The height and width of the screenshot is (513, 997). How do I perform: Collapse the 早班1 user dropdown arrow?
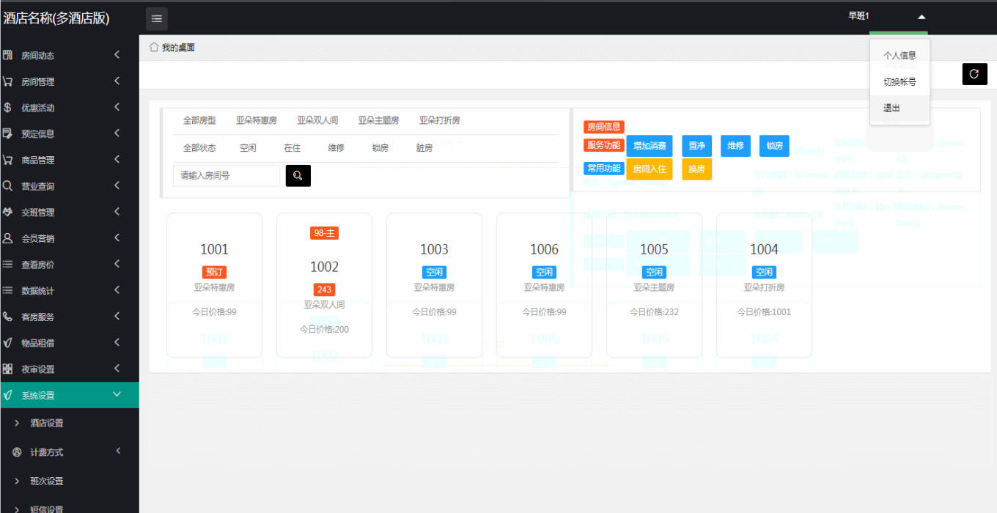click(x=921, y=16)
